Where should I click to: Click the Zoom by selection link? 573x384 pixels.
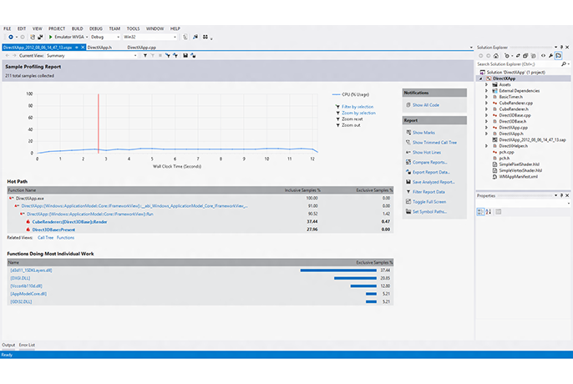click(358, 113)
